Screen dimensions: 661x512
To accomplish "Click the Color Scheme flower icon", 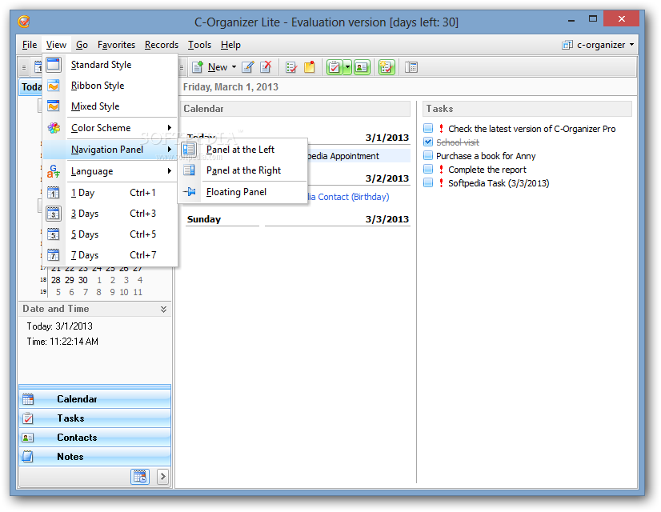I will (x=54, y=128).
